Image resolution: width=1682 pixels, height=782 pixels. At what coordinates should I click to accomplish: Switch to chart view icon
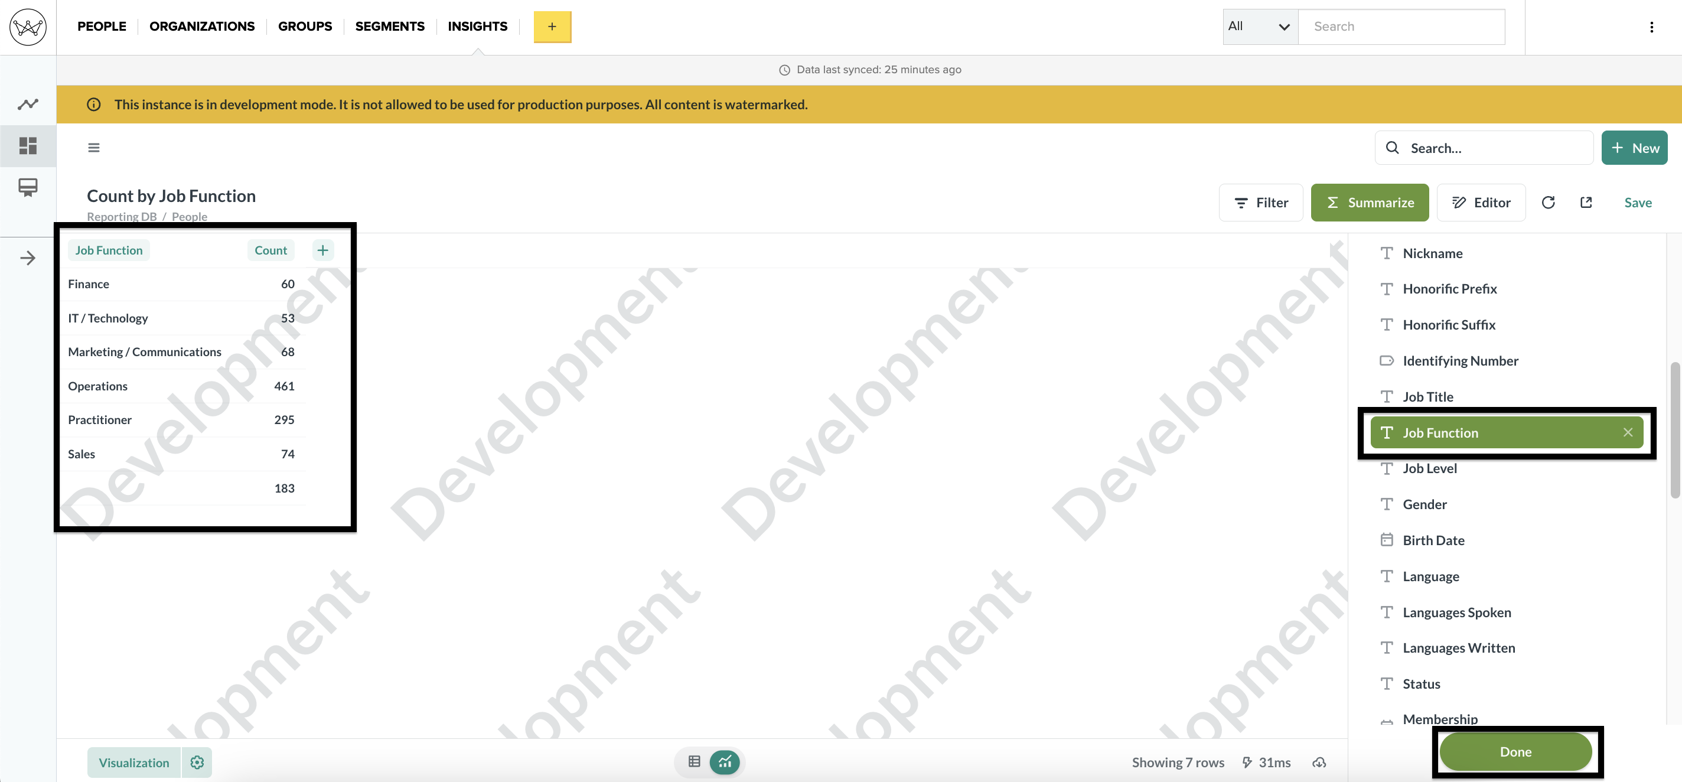pos(725,762)
